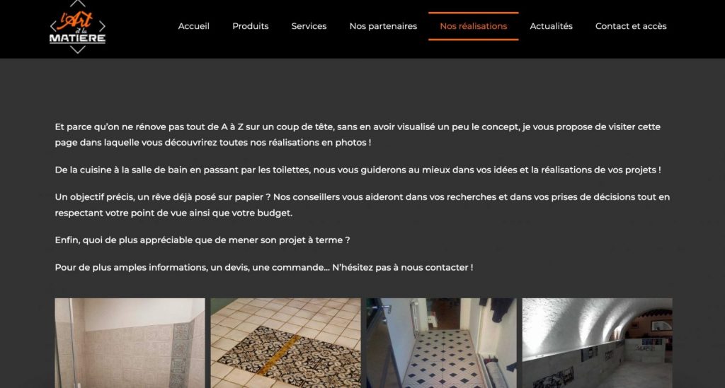Open the black and white hallway floor photo

click(x=442, y=343)
